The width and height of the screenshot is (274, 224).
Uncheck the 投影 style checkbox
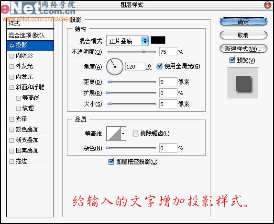coord(11,45)
